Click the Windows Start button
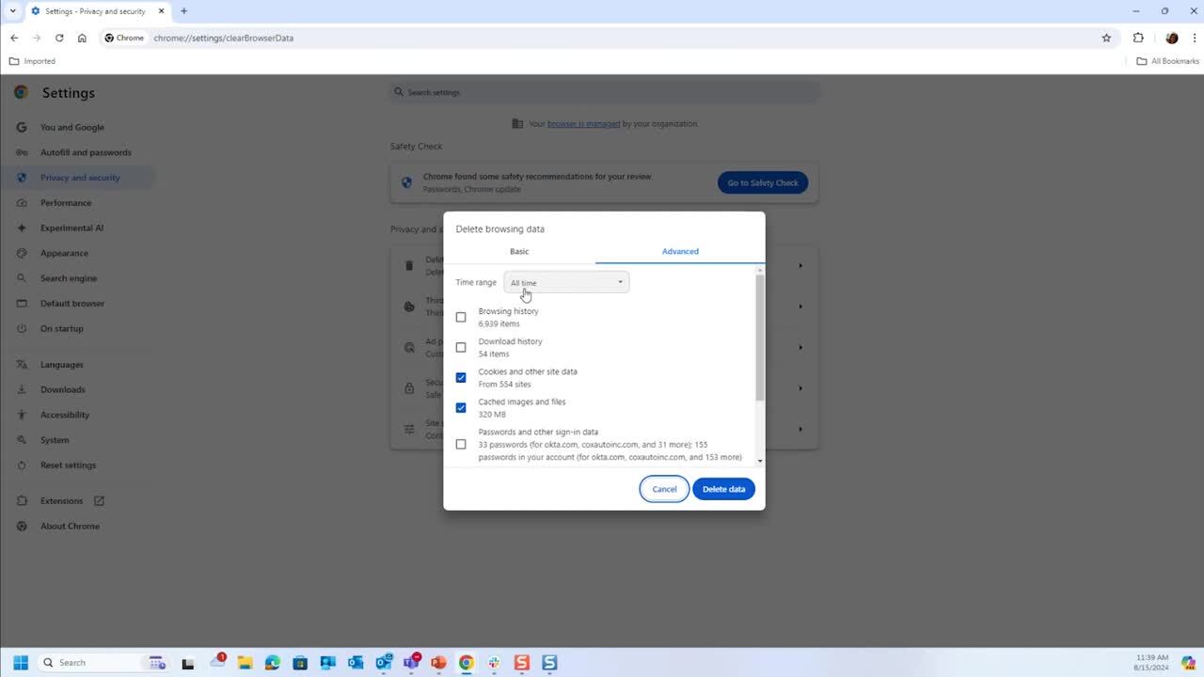This screenshot has width=1204, height=677. pyautogui.click(x=21, y=663)
